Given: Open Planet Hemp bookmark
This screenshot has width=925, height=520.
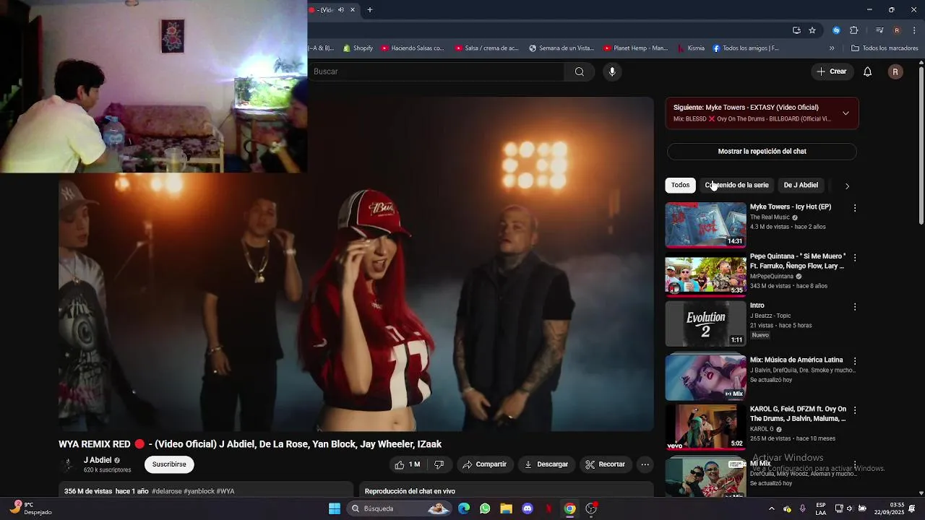Looking at the screenshot, I should pyautogui.click(x=634, y=48).
